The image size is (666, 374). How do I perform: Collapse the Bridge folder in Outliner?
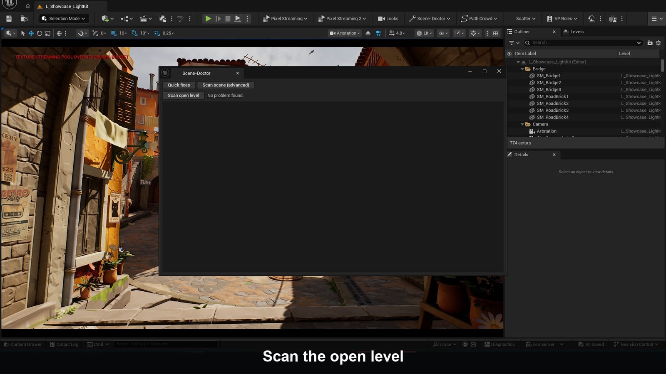click(522, 69)
